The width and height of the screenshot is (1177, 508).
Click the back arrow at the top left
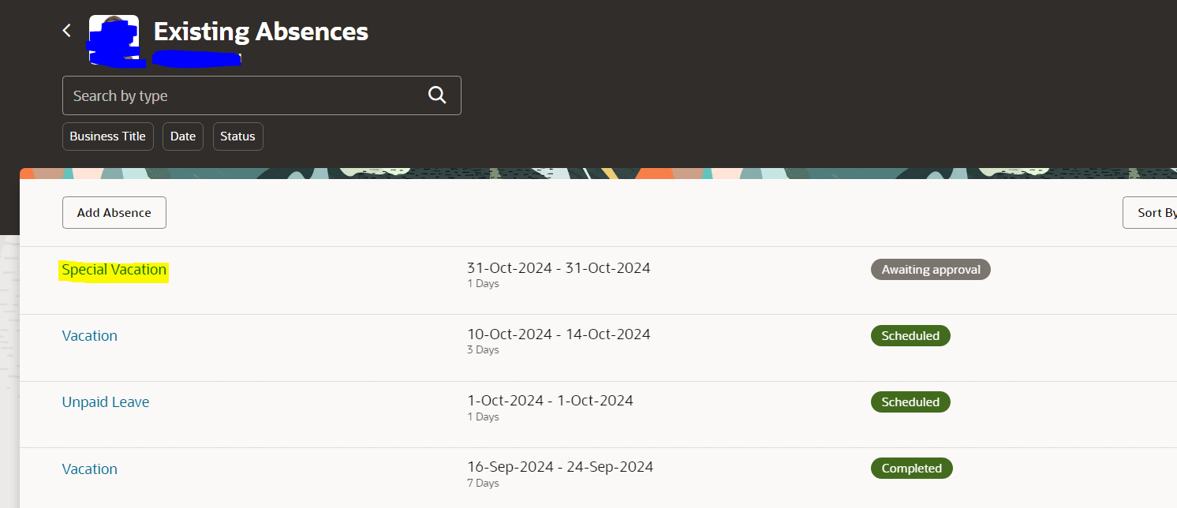[x=66, y=30]
